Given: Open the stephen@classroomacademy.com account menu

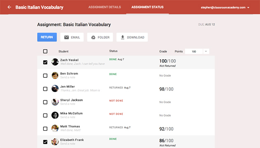Looking at the screenshot, I should coord(225,7).
